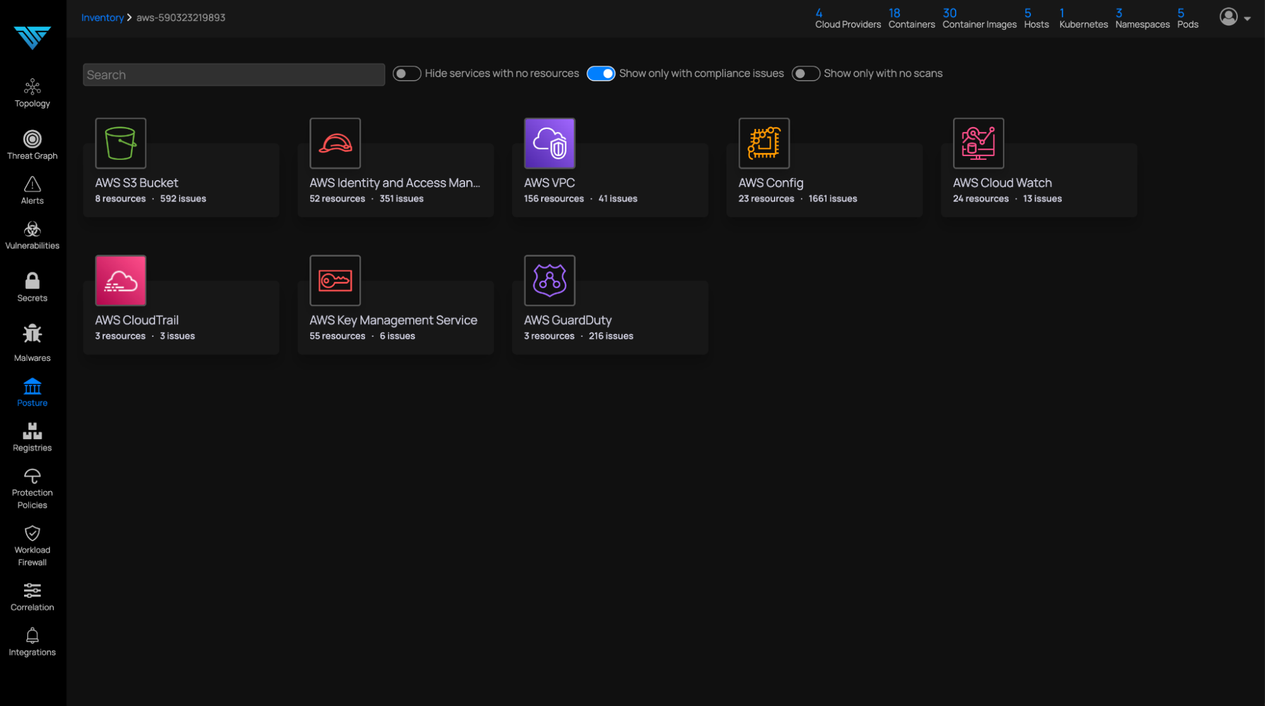The image size is (1265, 706).
Task: Open the Threat Graph page
Action: [x=32, y=145]
